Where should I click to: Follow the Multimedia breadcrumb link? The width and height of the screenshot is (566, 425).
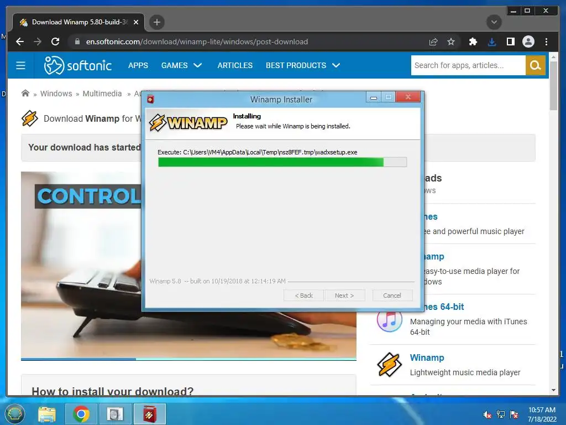[102, 94]
